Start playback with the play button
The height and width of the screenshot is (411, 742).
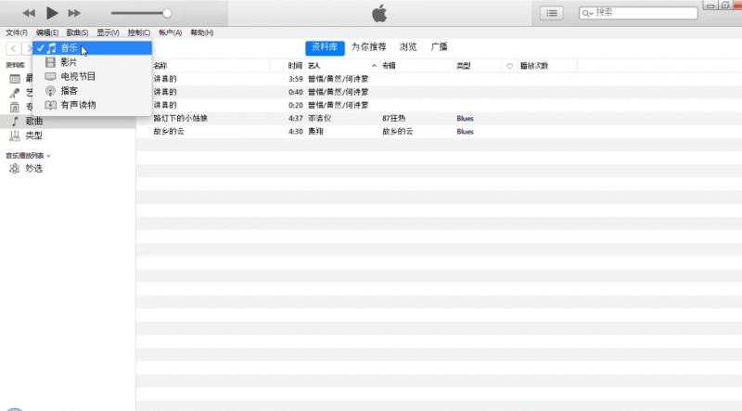(52, 13)
